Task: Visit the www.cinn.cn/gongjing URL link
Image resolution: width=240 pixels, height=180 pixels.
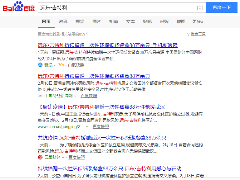Action: coord(61,127)
